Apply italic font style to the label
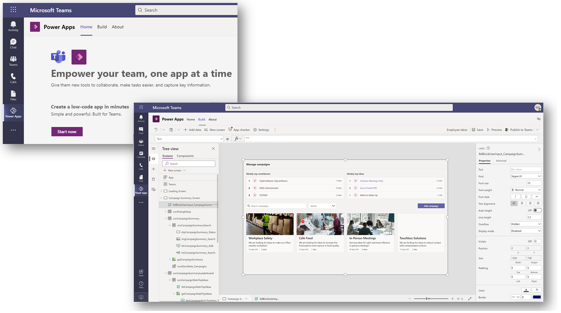Screen dimensions: 561x313 (515, 196)
